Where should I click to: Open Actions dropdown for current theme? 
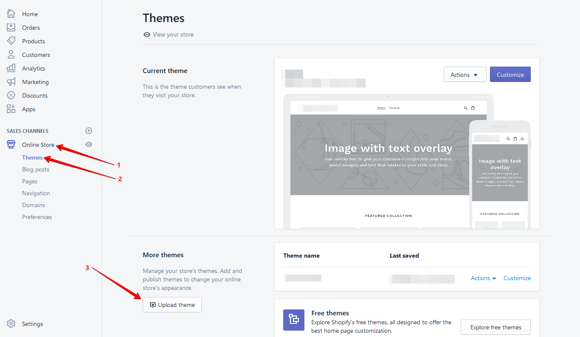[x=465, y=75]
